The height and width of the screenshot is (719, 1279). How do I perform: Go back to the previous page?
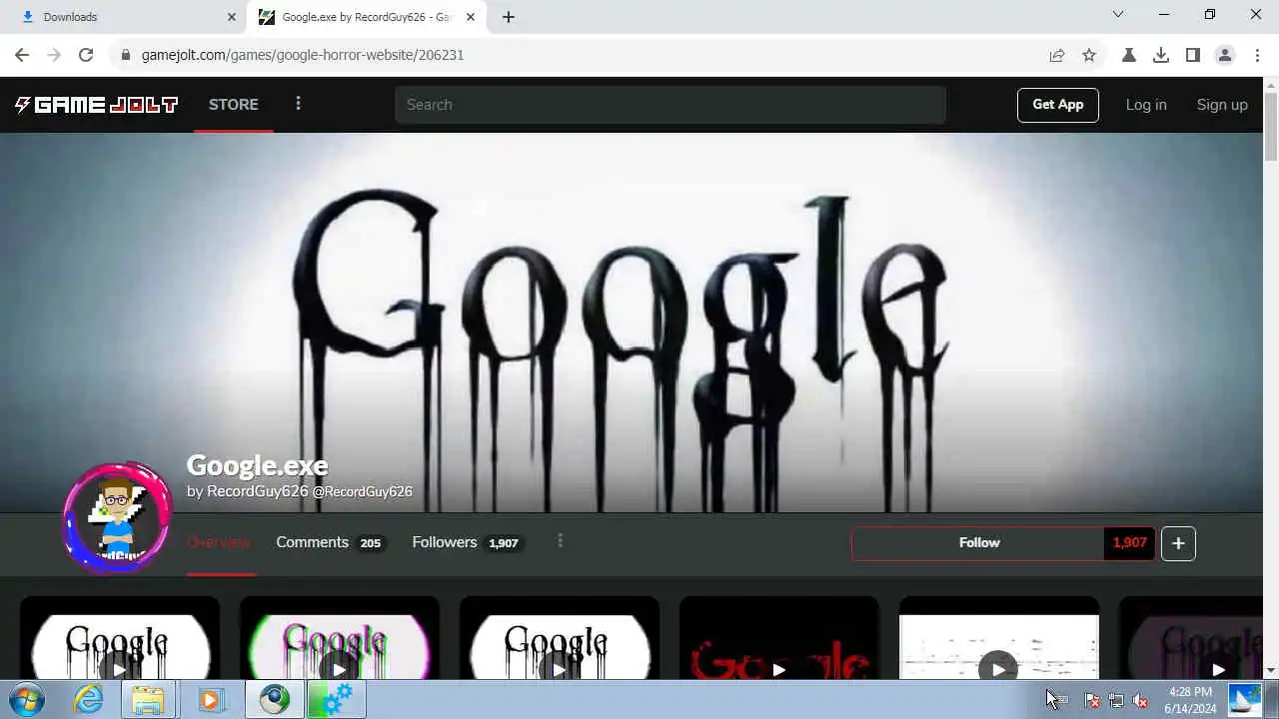point(22,55)
